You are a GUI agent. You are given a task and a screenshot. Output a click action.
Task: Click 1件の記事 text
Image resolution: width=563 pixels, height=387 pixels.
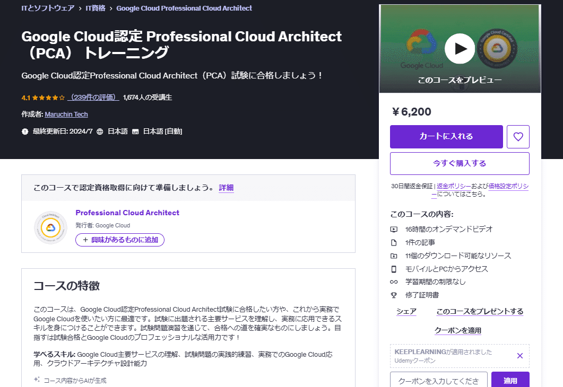point(420,243)
